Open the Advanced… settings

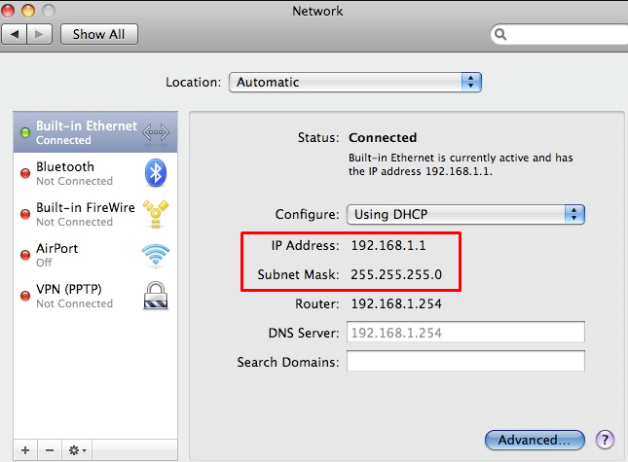point(535,440)
